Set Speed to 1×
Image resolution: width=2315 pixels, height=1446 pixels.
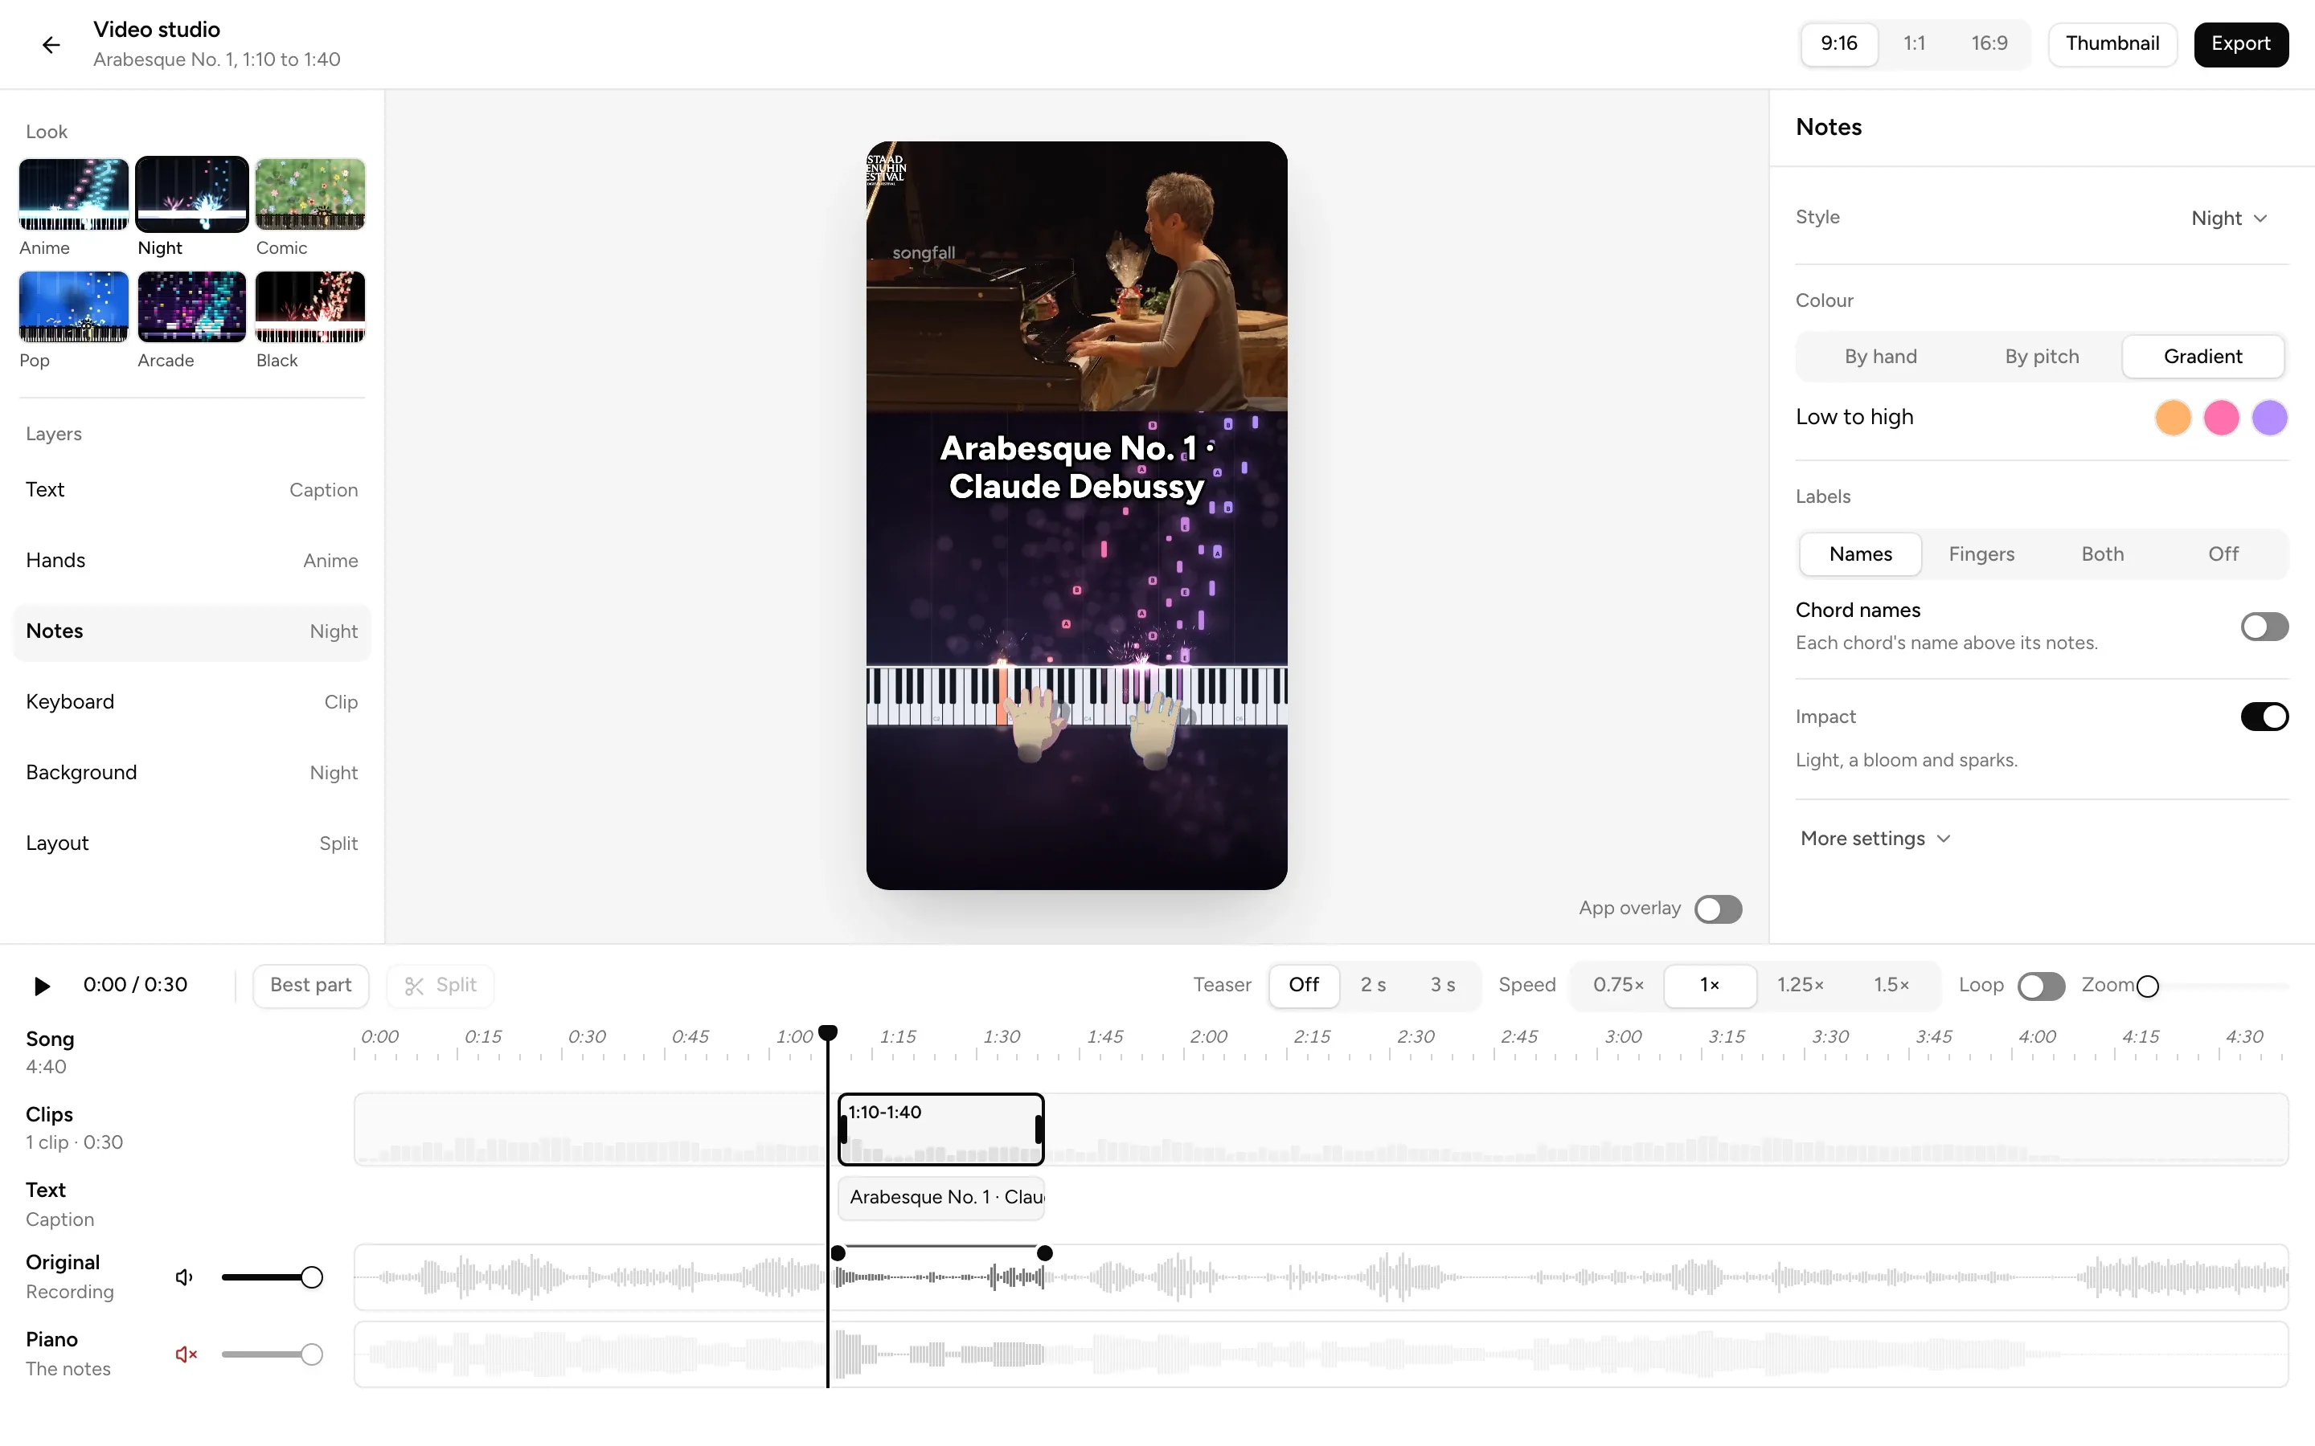[x=1710, y=986]
